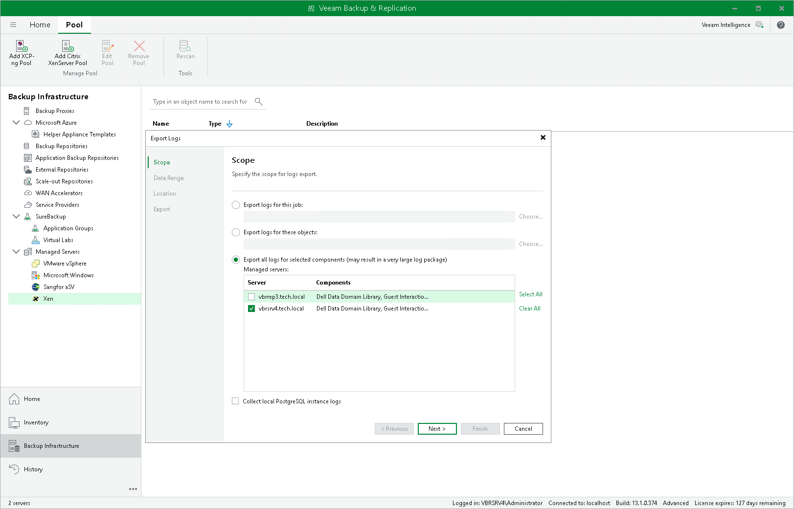The image size is (794, 509).
Task: Select 'Export logs for these objects' radio
Action: (x=236, y=232)
